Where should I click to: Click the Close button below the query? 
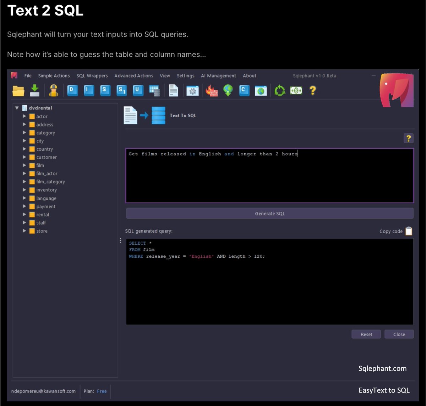(399, 334)
